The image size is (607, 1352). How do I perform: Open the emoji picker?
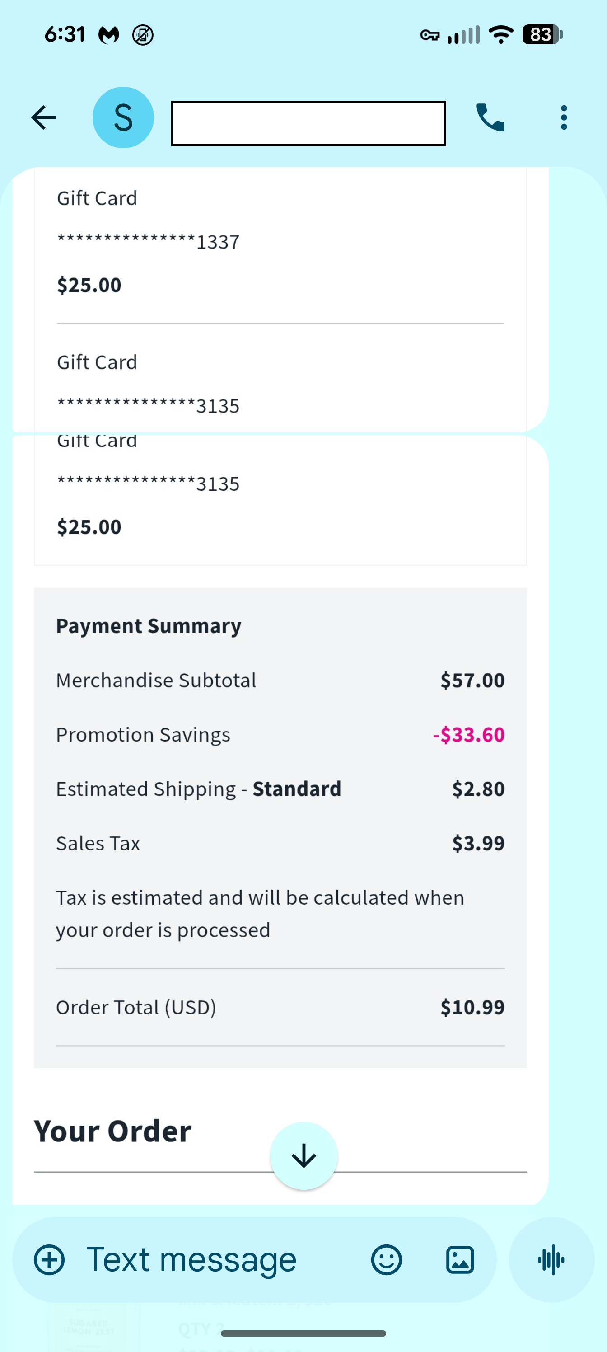[x=386, y=1260]
